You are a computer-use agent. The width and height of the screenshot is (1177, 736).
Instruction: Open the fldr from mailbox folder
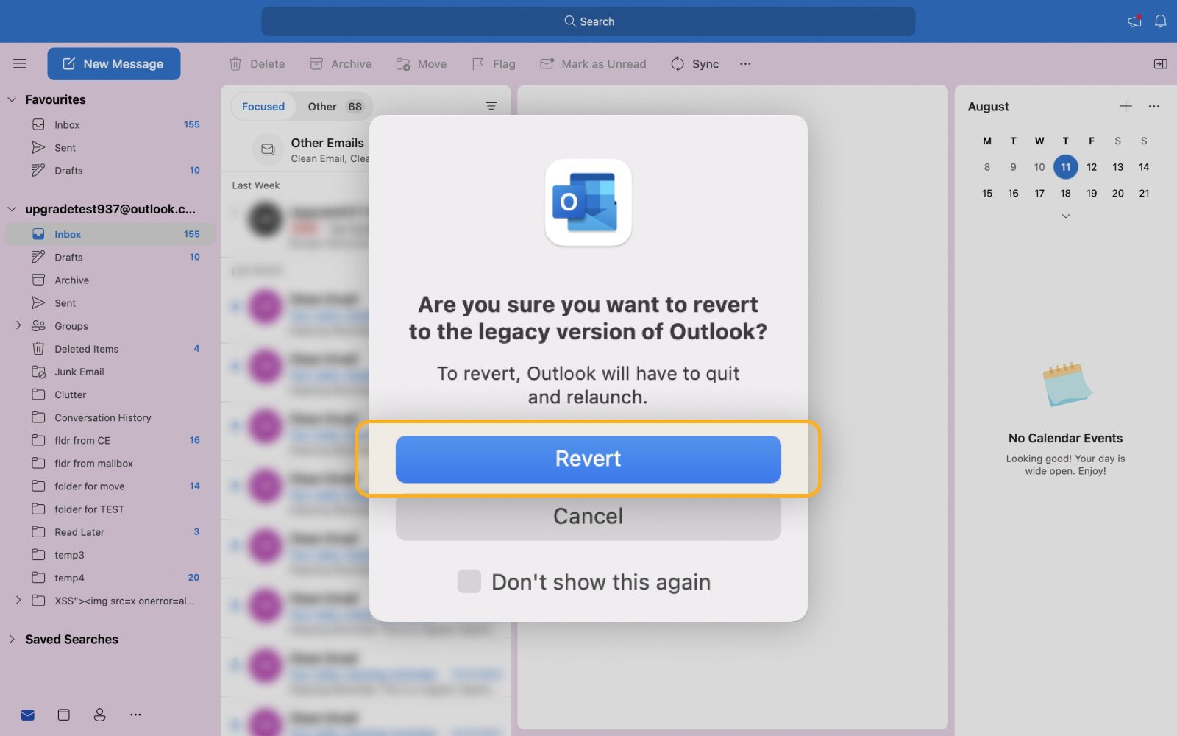pyautogui.click(x=110, y=463)
